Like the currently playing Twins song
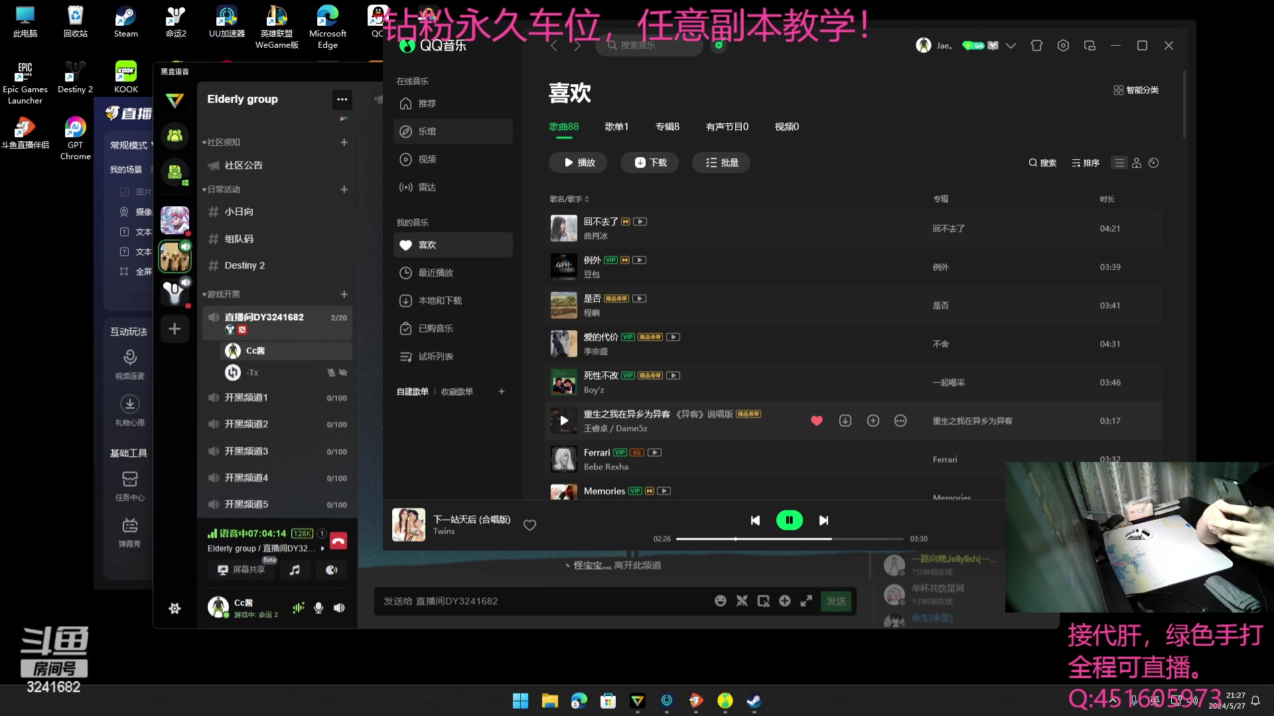This screenshot has width=1274, height=716. click(x=530, y=525)
